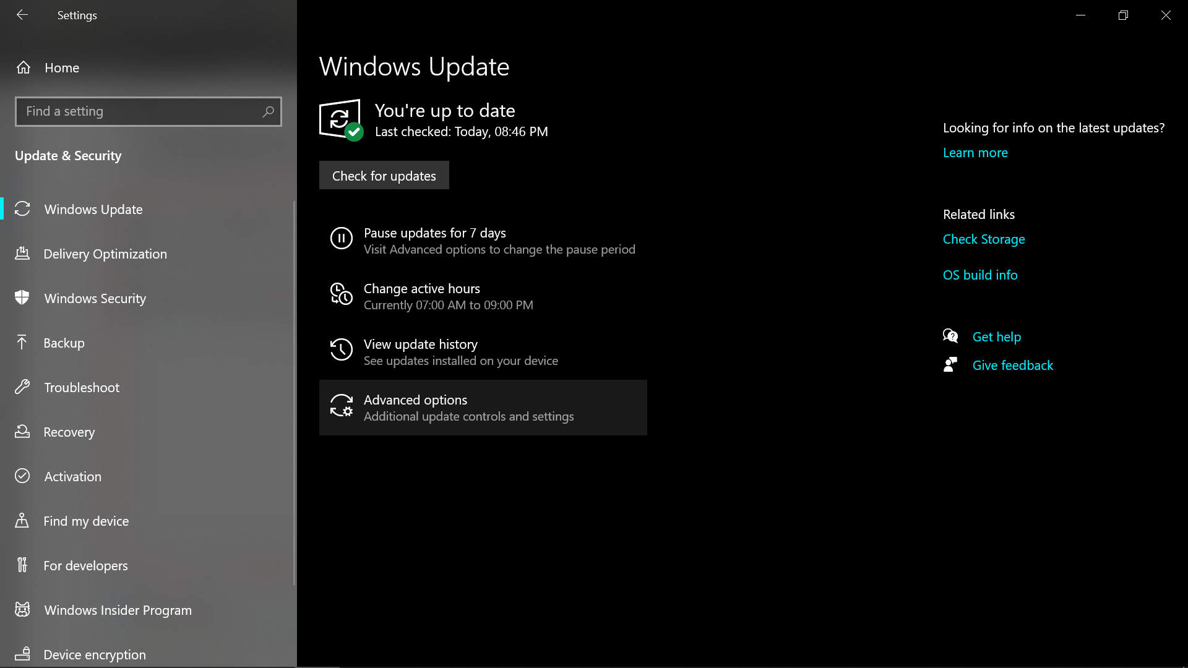1188x668 pixels.
Task: Click the Windows Security shield icon
Action: pos(22,298)
